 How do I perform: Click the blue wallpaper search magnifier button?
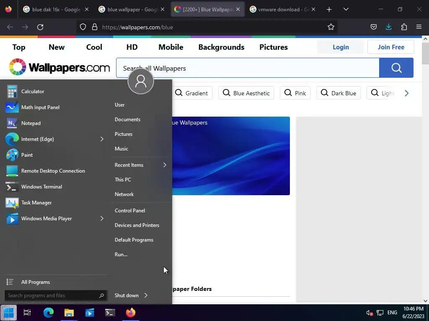(x=396, y=68)
